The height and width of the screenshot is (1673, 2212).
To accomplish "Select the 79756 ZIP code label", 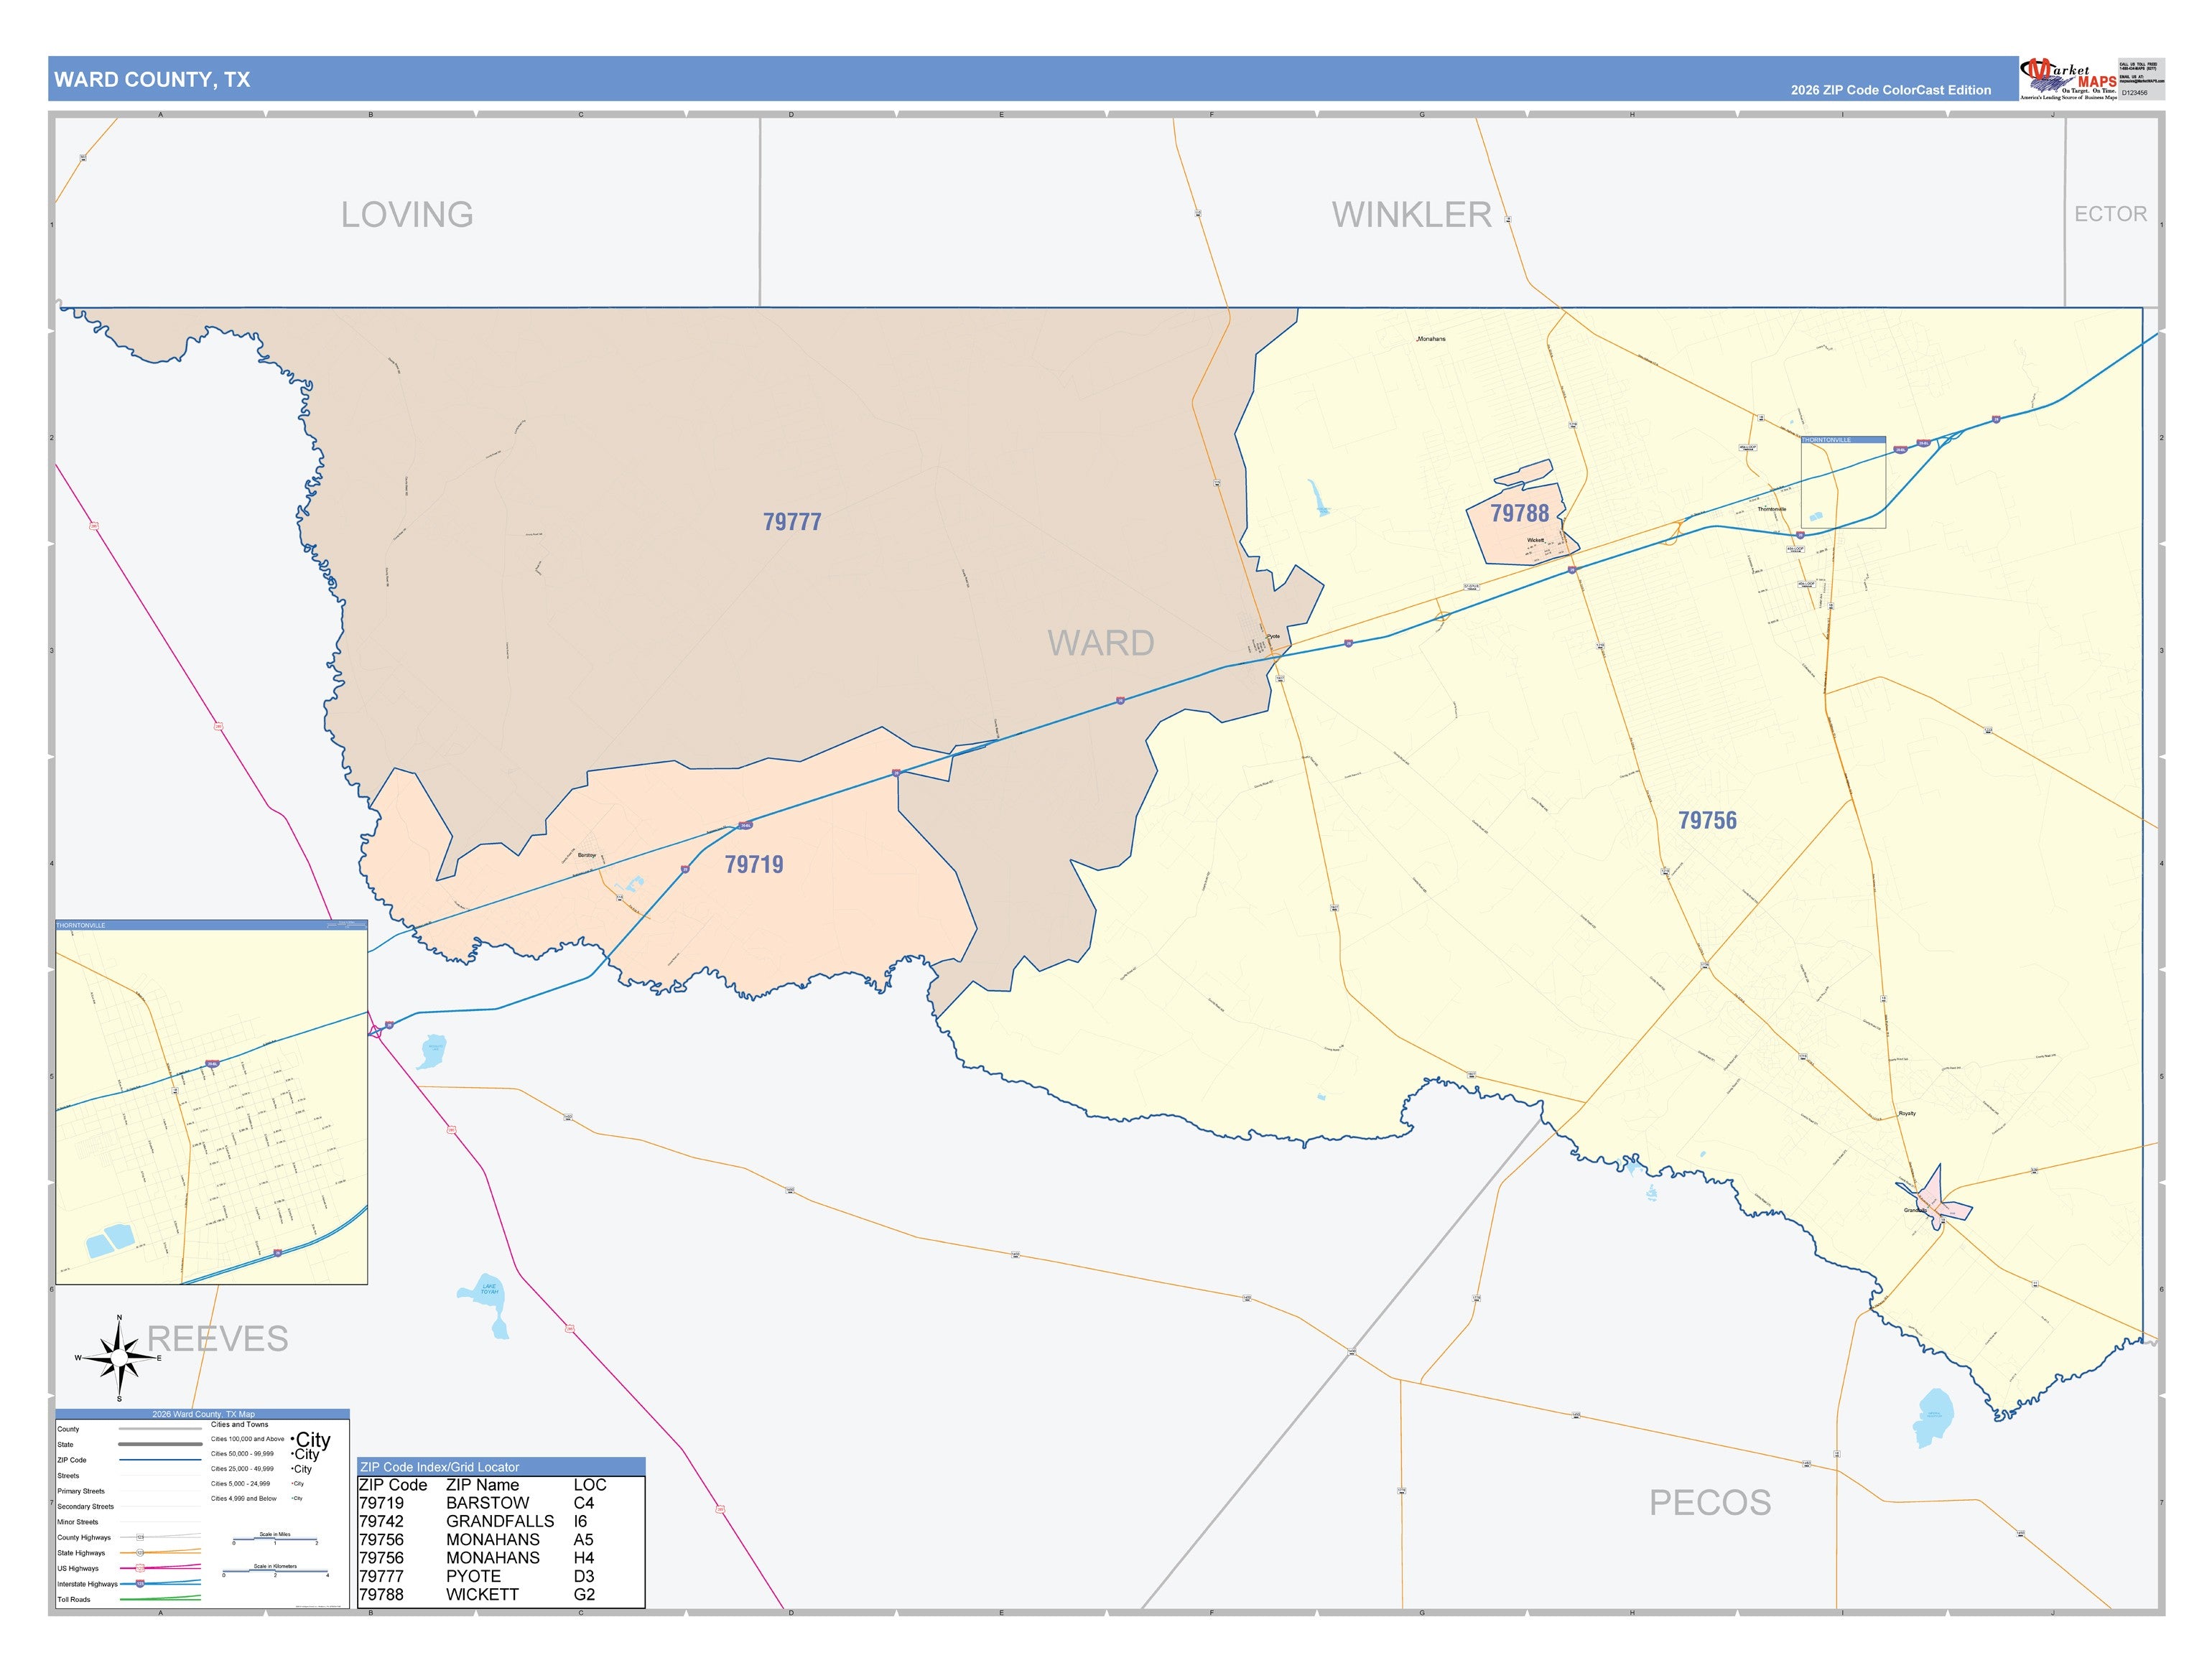I will point(1707,820).
